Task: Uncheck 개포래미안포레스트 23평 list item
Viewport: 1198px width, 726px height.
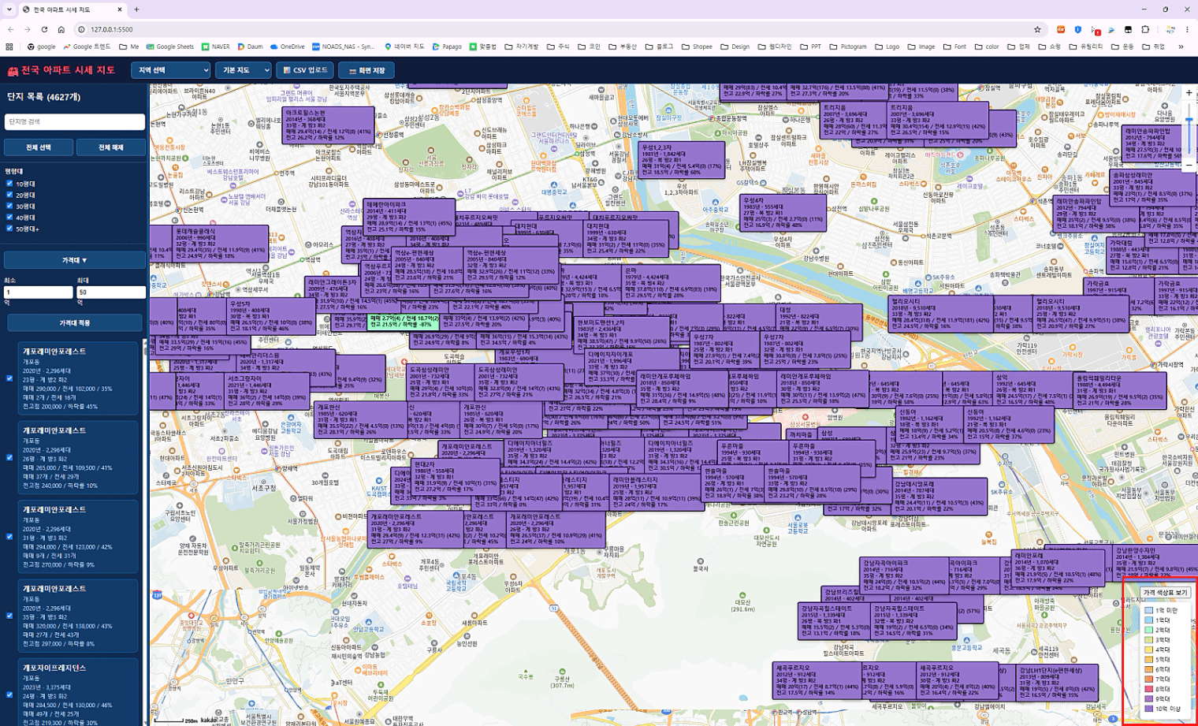Action: point(9,378)
